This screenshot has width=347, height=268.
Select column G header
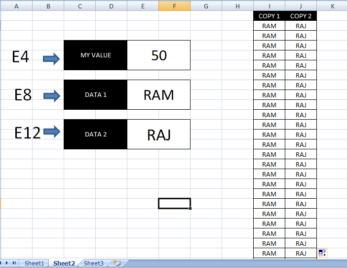pyautogui.click(x=206, y=6)
